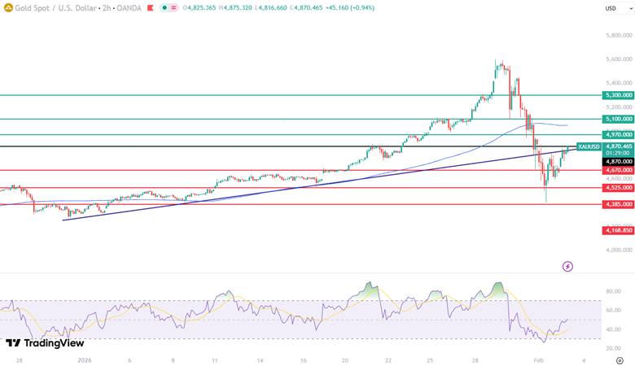Image resolution: width=635 pixels, height=366 pixels.
Task: Select the 5,300.000 price level label
Action: pos(618,95)
